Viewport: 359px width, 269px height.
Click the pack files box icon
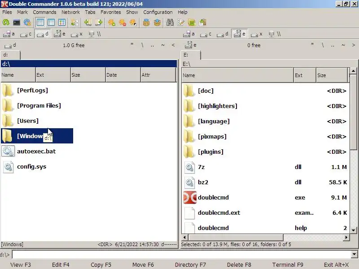tap(146, 22)
